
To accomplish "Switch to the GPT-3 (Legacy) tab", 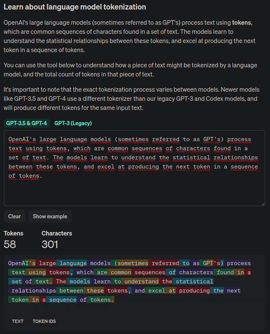I will click(73, 123).
